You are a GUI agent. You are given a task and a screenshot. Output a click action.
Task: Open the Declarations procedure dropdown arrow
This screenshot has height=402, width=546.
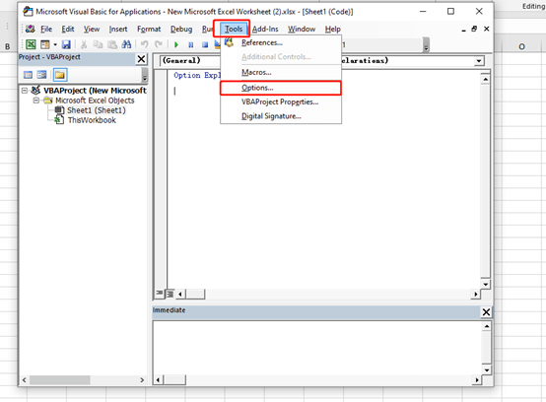pos(479,61)
